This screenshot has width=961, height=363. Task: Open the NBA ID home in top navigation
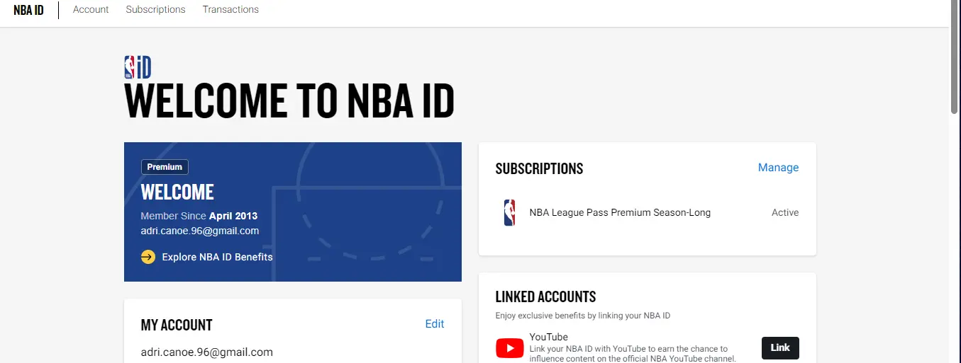(x=28, y=10)
